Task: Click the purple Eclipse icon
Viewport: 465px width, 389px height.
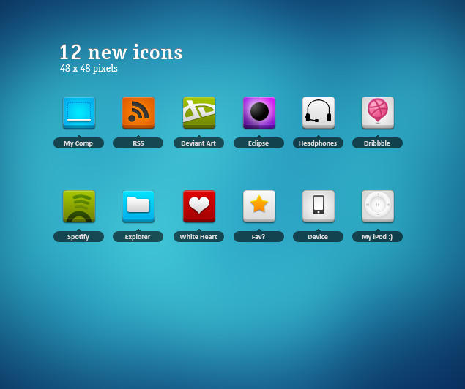Action: tap(259, 113)
